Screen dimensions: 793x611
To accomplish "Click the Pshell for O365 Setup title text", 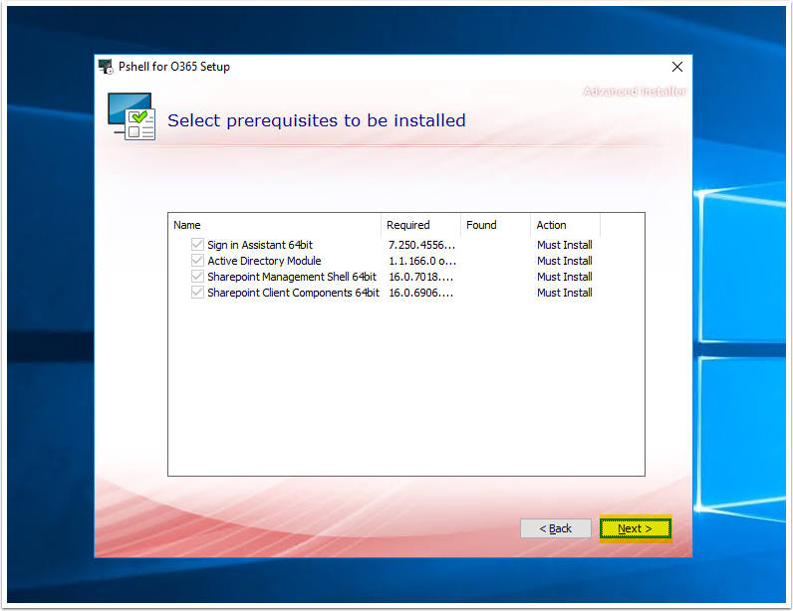I will (174, 67).
